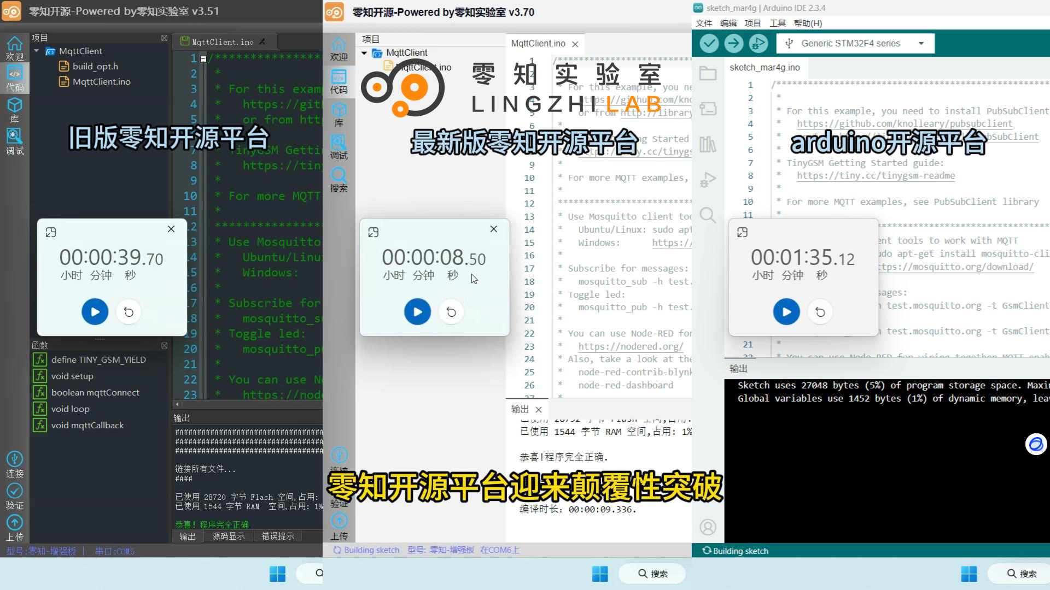1050x590 pixels.
Task: Select Code (代码) view in old v3.51 sidebar
Action: tap(15, 79)
